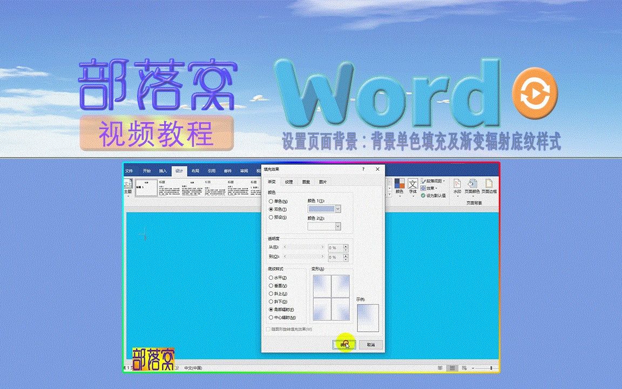Image resolution: width=622 pixels, height=389 pixels.
Task: Click the 颜色 theme colors icon
Action: (400, 184)
